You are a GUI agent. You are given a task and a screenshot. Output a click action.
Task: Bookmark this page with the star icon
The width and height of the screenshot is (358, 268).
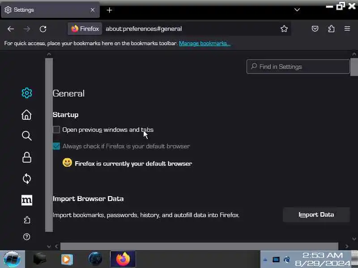pos(284,29)
